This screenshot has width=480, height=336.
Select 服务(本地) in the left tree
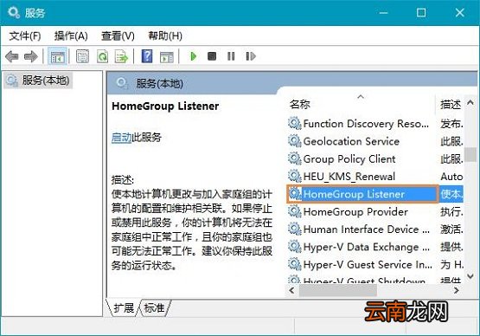point(38,81)
